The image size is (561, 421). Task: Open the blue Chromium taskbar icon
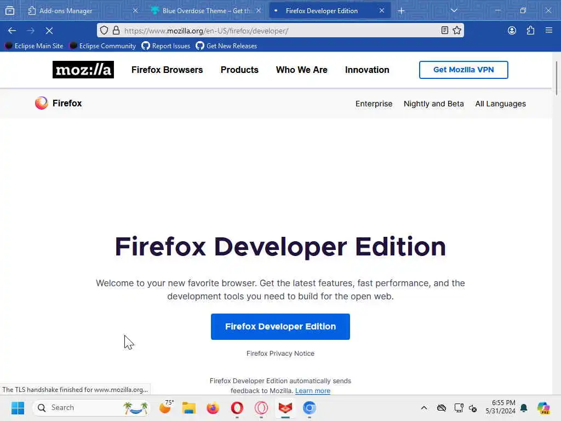pos(310,408)
